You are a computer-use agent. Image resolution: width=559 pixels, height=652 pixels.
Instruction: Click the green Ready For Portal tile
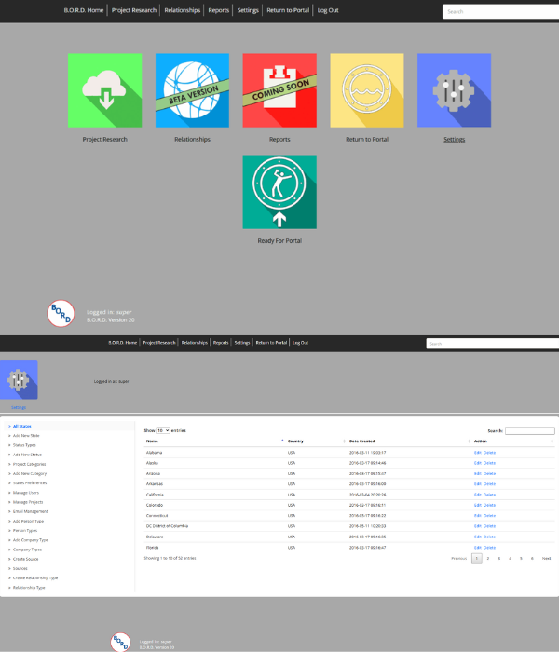[x=279, y=192]
